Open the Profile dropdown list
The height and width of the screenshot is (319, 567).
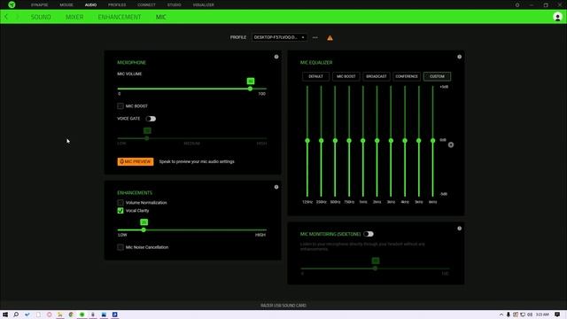pos(280,37)
